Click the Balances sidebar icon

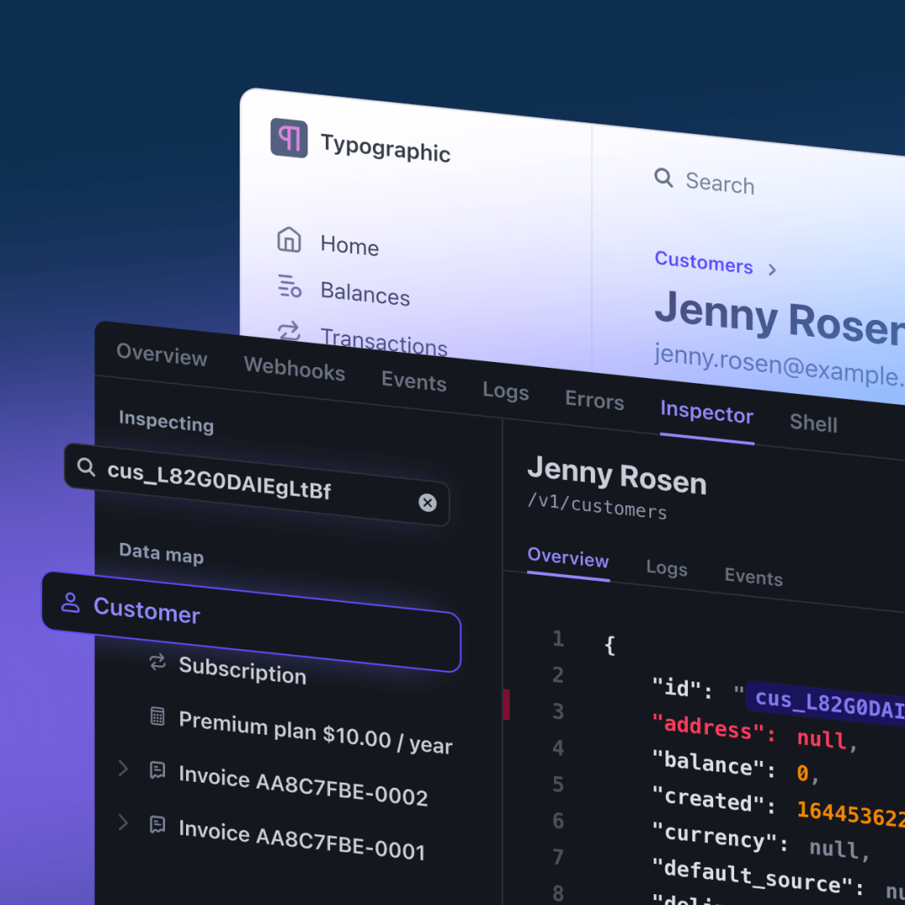point(289,286)
